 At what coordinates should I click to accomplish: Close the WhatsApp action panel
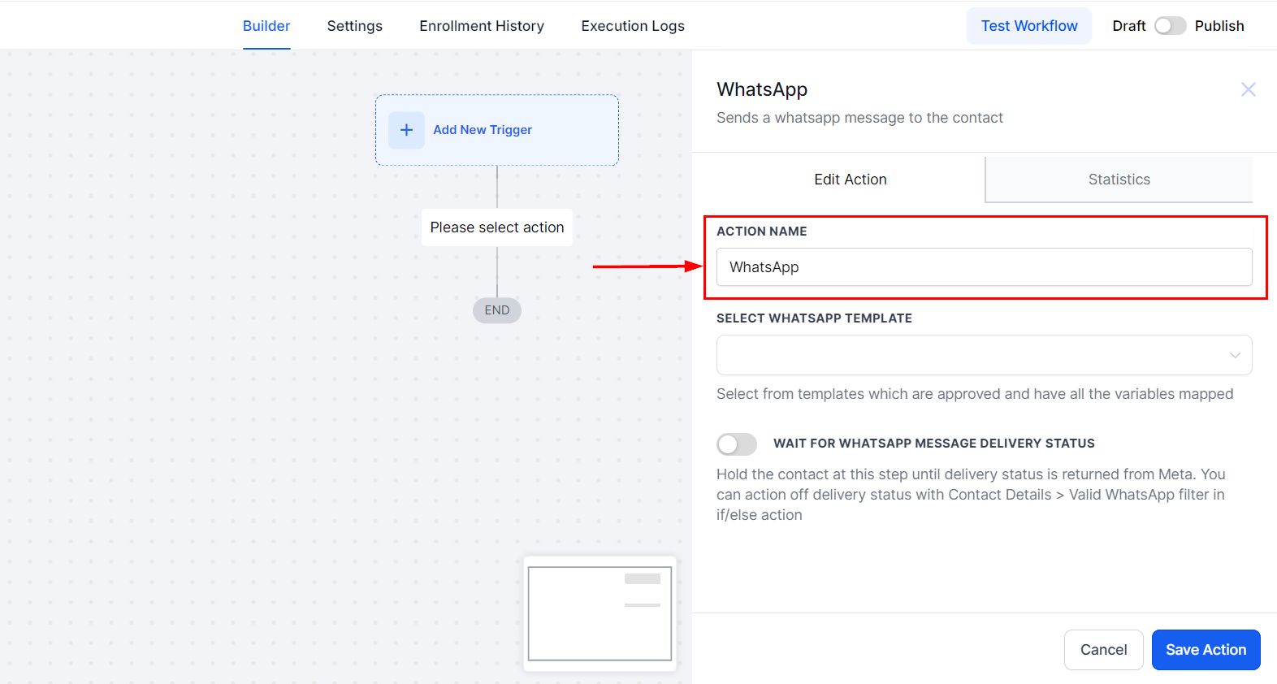tap(1248, 89)
